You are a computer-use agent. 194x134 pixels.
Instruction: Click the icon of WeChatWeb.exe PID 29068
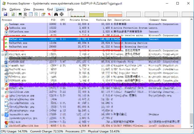(6, 47)
